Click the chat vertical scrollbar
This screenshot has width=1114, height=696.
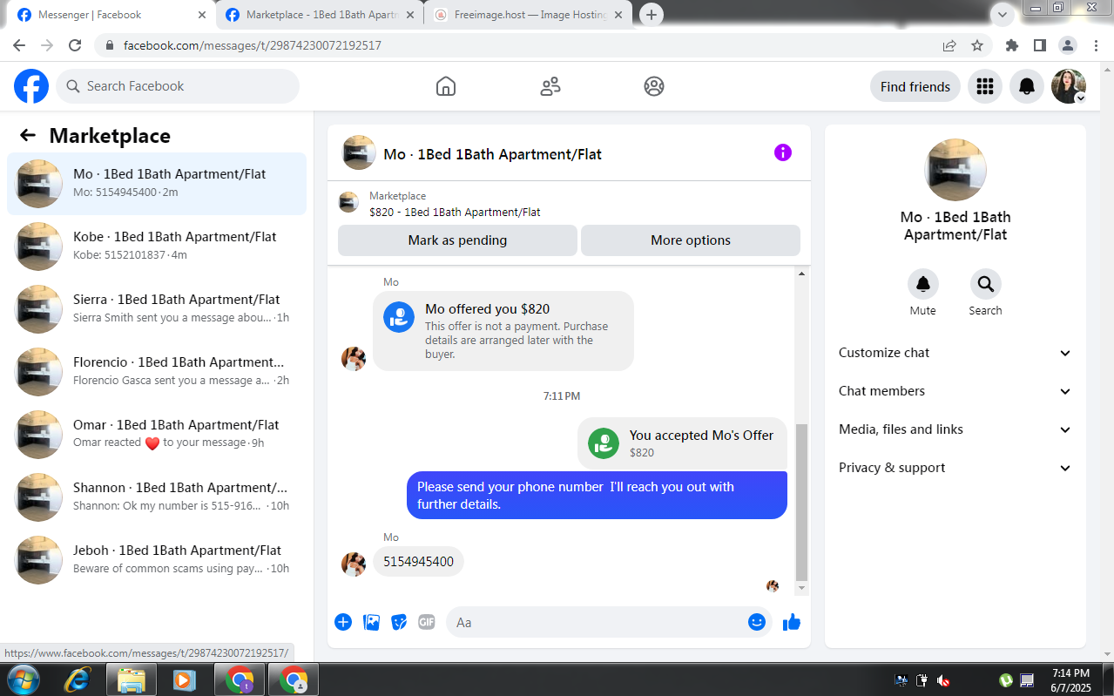(x=802, y=502)
